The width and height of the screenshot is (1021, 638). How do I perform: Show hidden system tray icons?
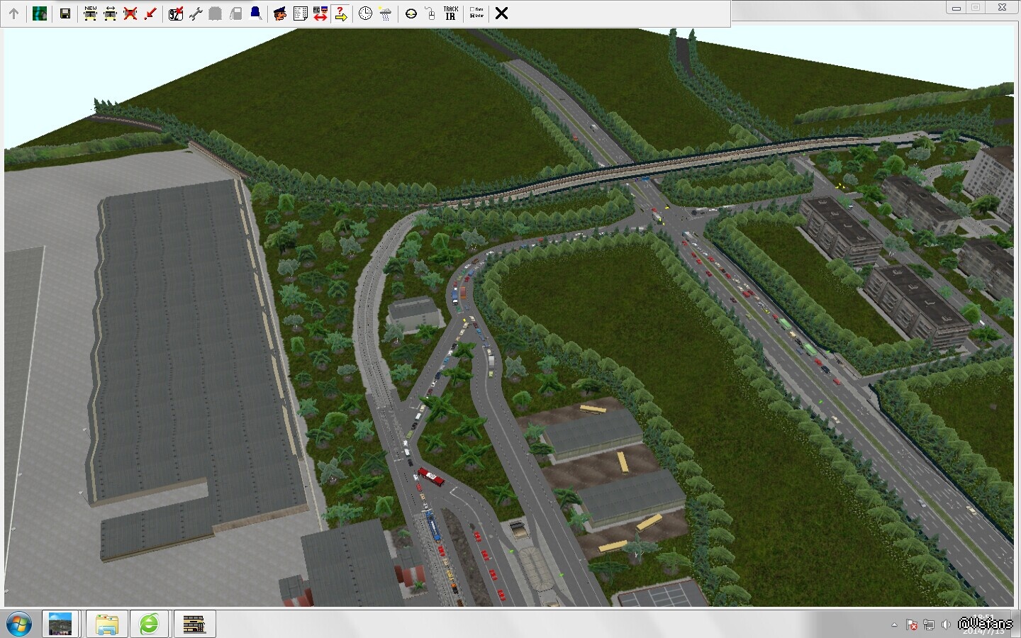(x=894, y=625)
